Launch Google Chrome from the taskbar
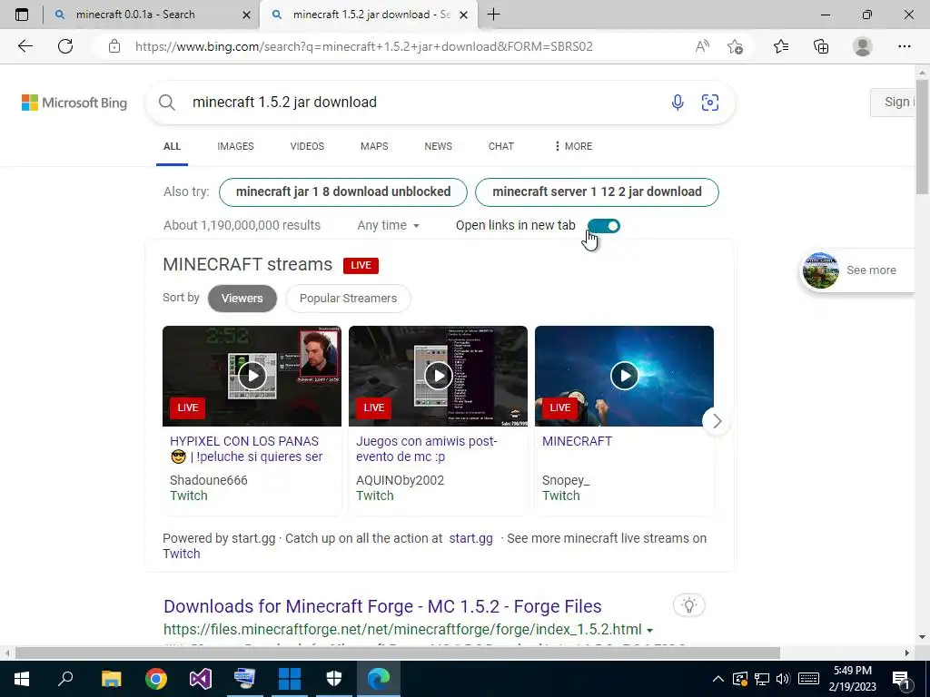Image resolution: width=930 pixels, height=697 pixels. (x=156, y=679)
